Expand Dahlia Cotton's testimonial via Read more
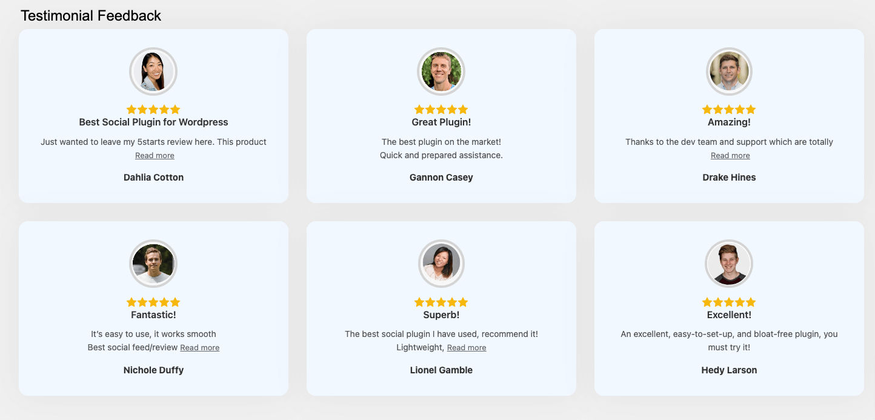This screenshot has width=875, height=420. 154,155
